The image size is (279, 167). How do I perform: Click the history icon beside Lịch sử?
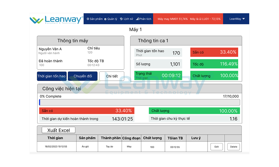click(x=121, y=19)
